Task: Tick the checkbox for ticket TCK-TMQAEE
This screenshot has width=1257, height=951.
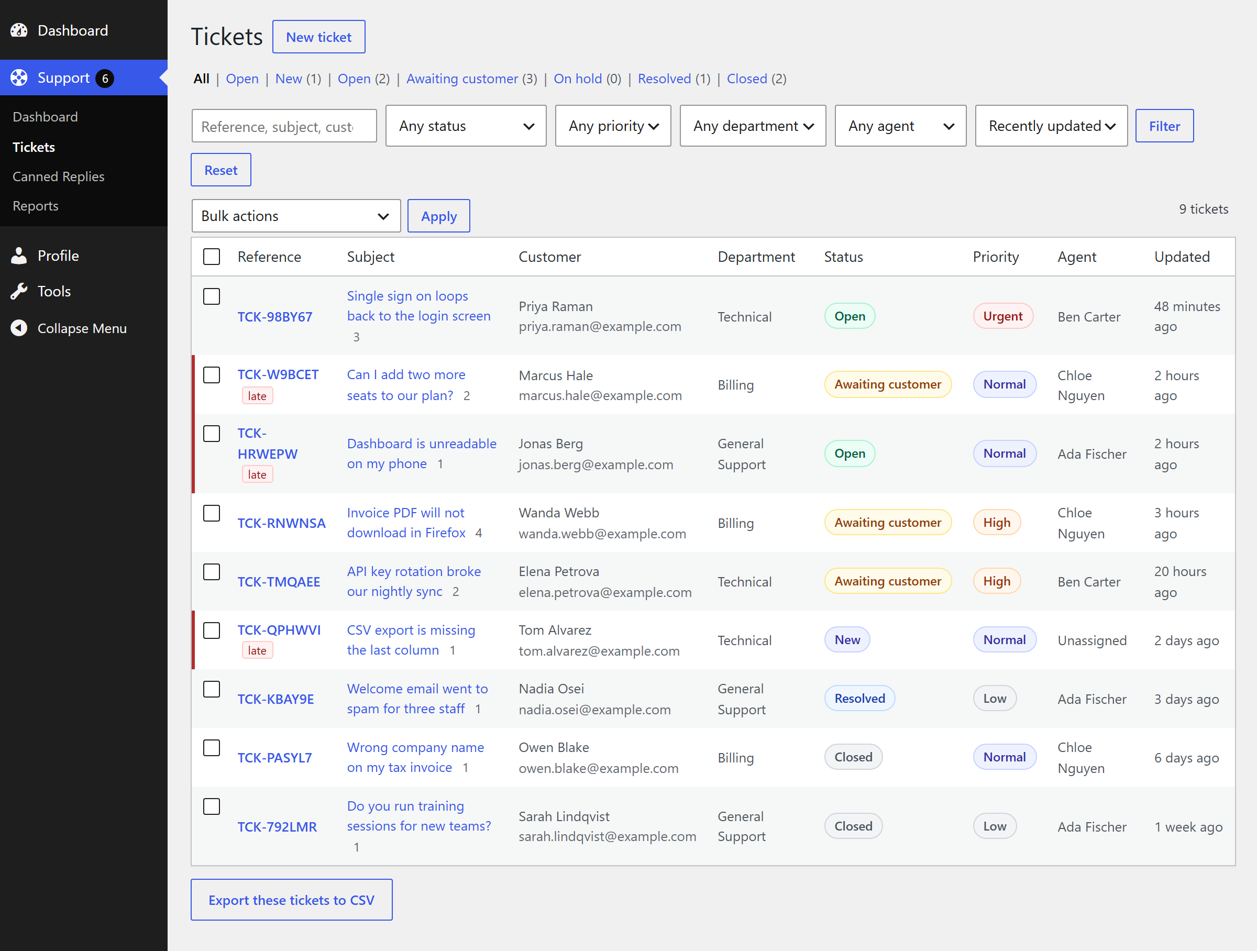Action: (212, 571)
